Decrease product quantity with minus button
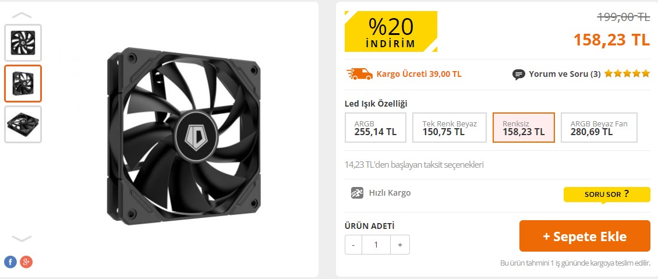658x279 pixels. pyautogui.click(x=353, y=245)
